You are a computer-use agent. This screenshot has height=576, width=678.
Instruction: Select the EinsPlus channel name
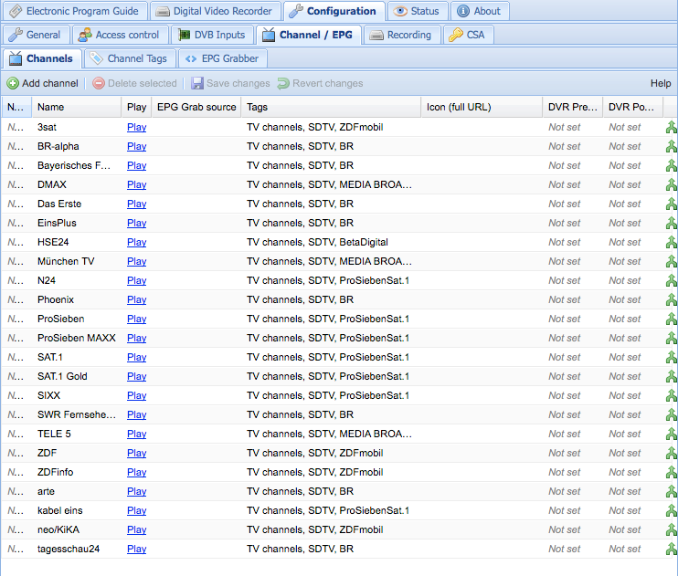(x=57, y=223)
